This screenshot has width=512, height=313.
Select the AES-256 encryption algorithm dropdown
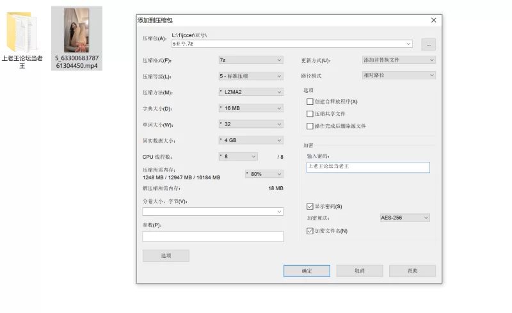coord(404,218)
